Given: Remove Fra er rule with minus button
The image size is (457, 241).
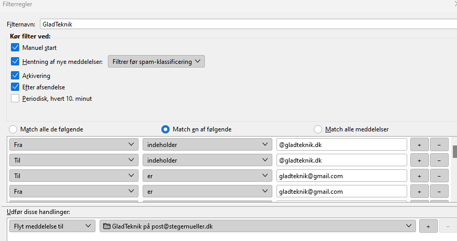Looking at the screenshot, I should point(439,192).
